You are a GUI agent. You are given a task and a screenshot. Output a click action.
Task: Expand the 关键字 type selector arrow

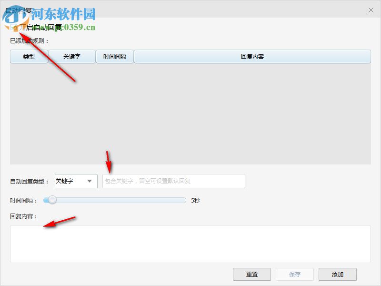click(90, 181)
